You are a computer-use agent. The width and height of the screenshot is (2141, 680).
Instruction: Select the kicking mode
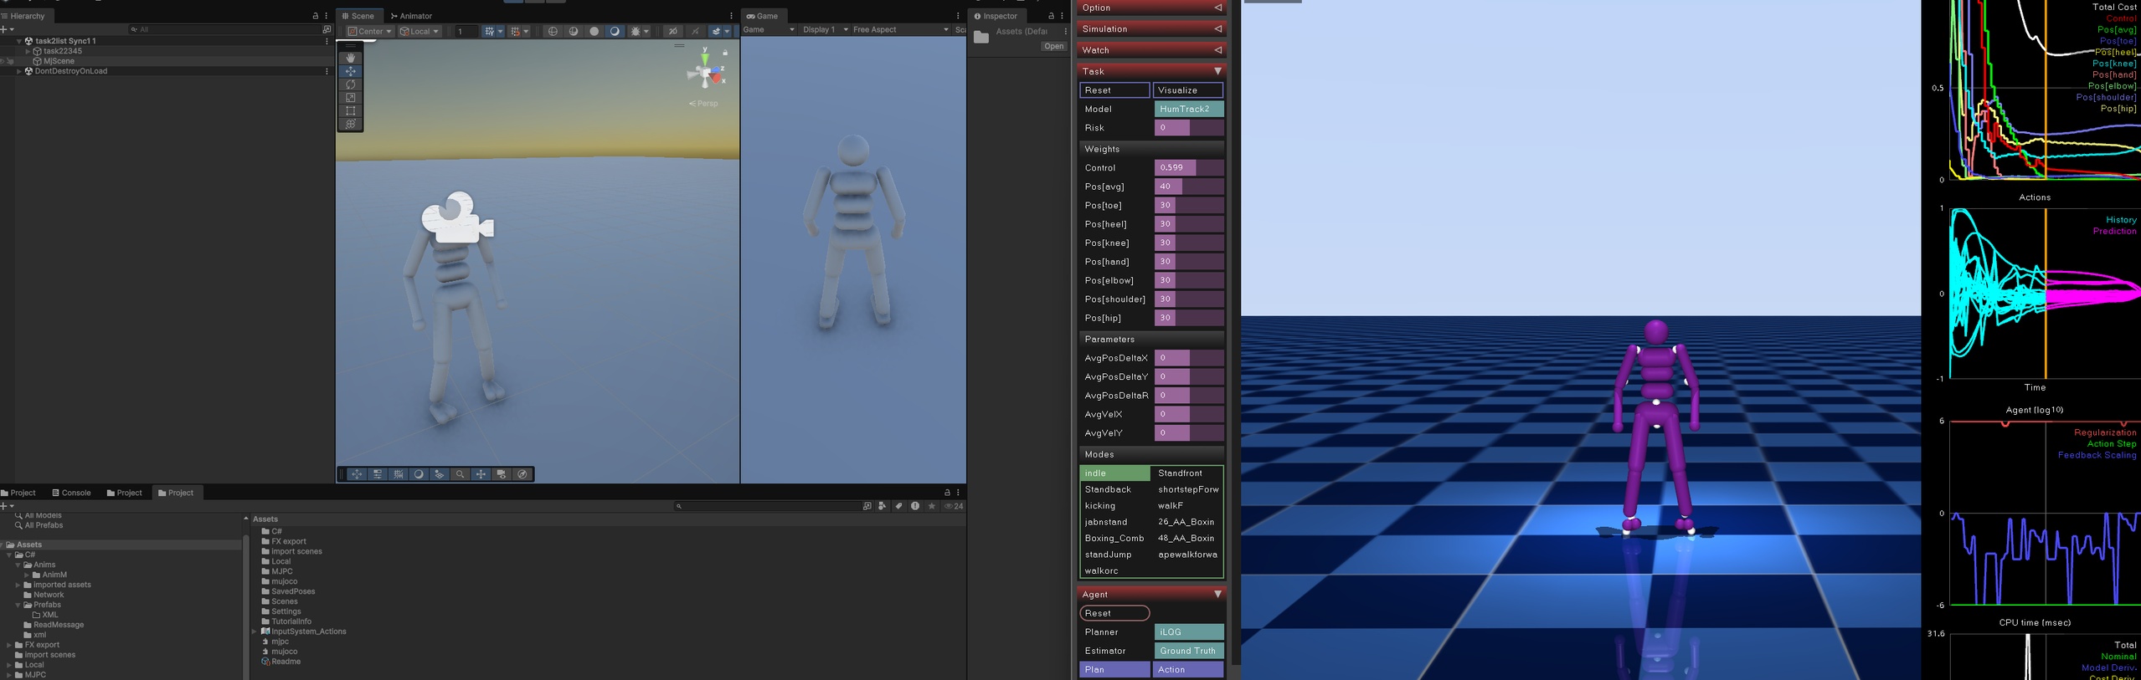[x=1114, y=505]
